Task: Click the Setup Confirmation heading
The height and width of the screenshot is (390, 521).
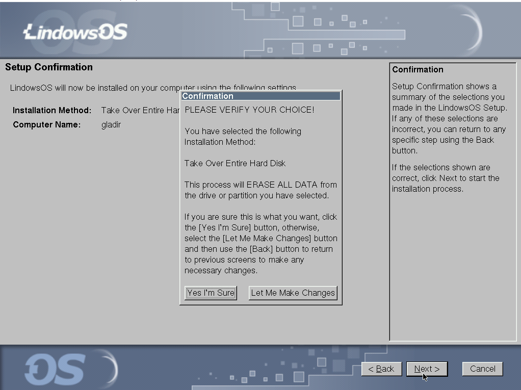Action: 49,67
